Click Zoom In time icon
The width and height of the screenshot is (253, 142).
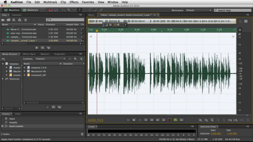pyautogui.click(x=212, y=120)
